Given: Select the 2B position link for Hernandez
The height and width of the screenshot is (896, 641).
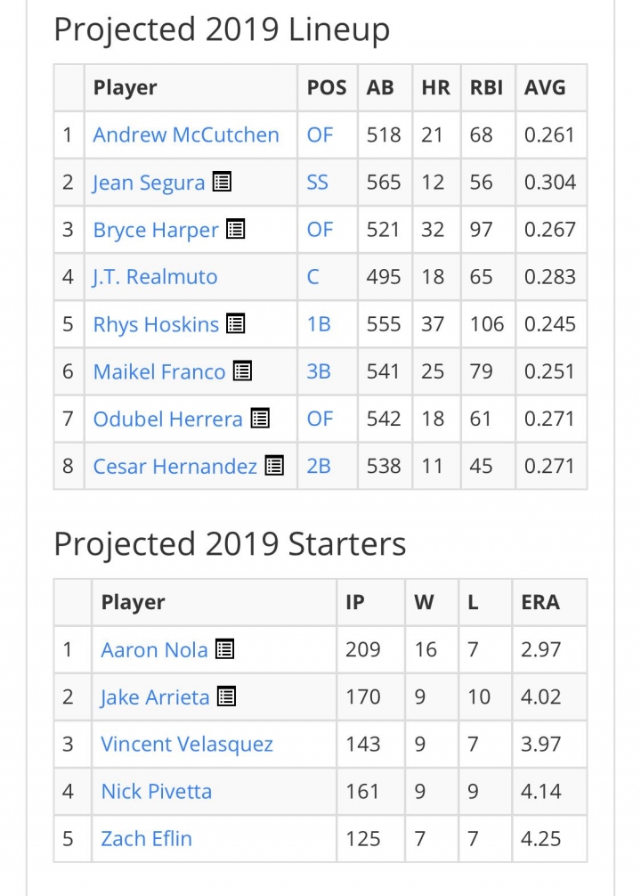Looking at the screenshot, I should pos(319,467).
